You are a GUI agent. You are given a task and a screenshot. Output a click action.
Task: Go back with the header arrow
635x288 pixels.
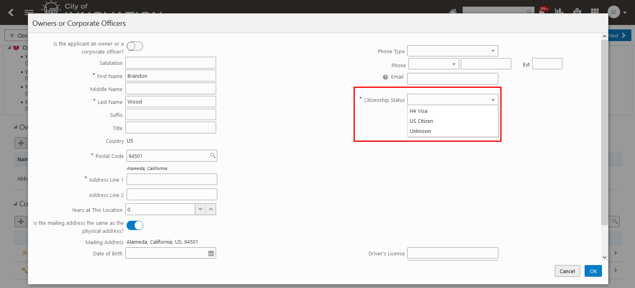pos(11,12)
